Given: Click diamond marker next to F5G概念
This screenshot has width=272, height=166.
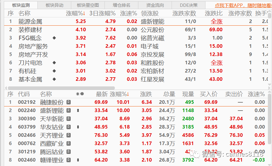Looking at the screenshot, I should point(54,38).
